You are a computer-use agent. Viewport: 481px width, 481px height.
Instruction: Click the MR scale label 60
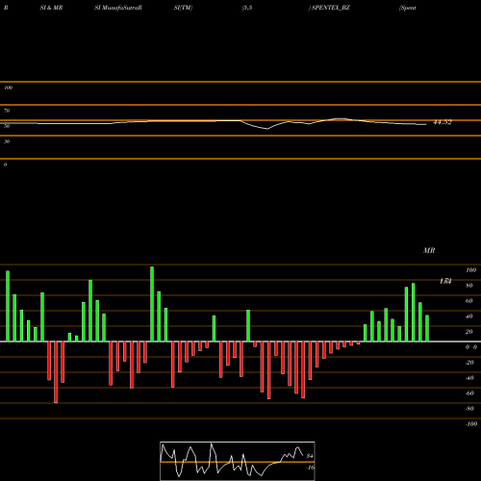(469, 301)
